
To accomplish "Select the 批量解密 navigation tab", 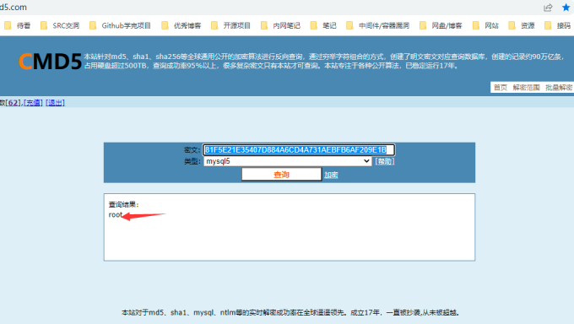I will tap(559, 87).
